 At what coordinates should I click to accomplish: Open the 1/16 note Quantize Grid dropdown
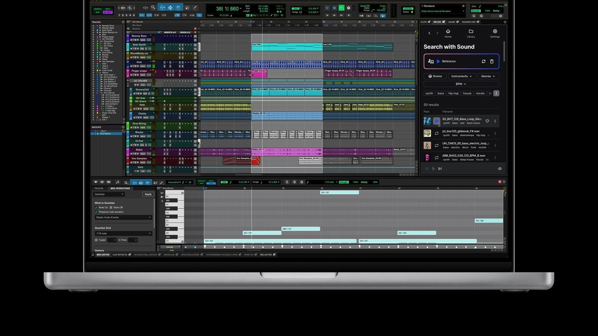pyautogui.click(x=123, y=233)
